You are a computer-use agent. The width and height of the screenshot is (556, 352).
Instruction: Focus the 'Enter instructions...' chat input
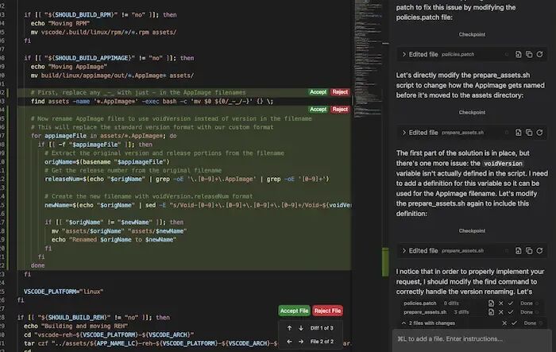tap(472, 339)
